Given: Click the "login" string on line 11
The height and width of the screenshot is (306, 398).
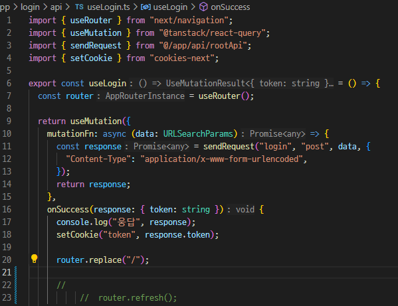Looking at the screenshot, I should (275, 146).
